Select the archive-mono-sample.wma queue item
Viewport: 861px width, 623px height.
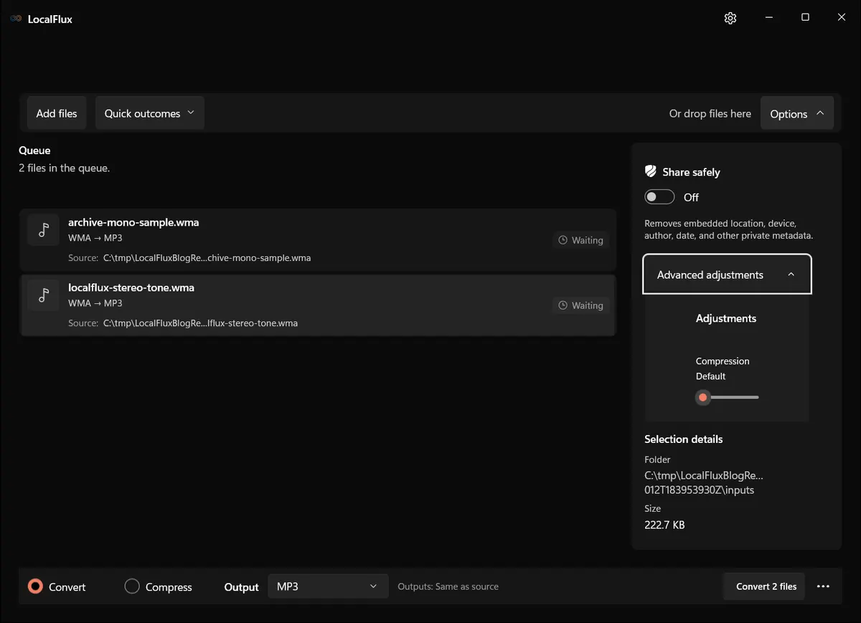point(318,240)
